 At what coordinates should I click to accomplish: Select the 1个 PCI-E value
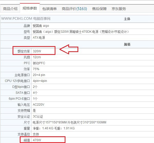[x=35, y=99]
